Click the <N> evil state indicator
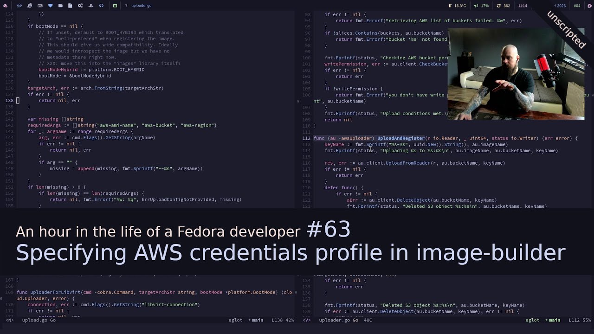This screenshot has width=594, height=334. pos(9,320)
